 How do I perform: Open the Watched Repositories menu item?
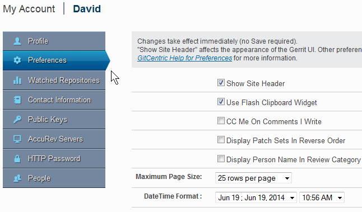(54, 80)
